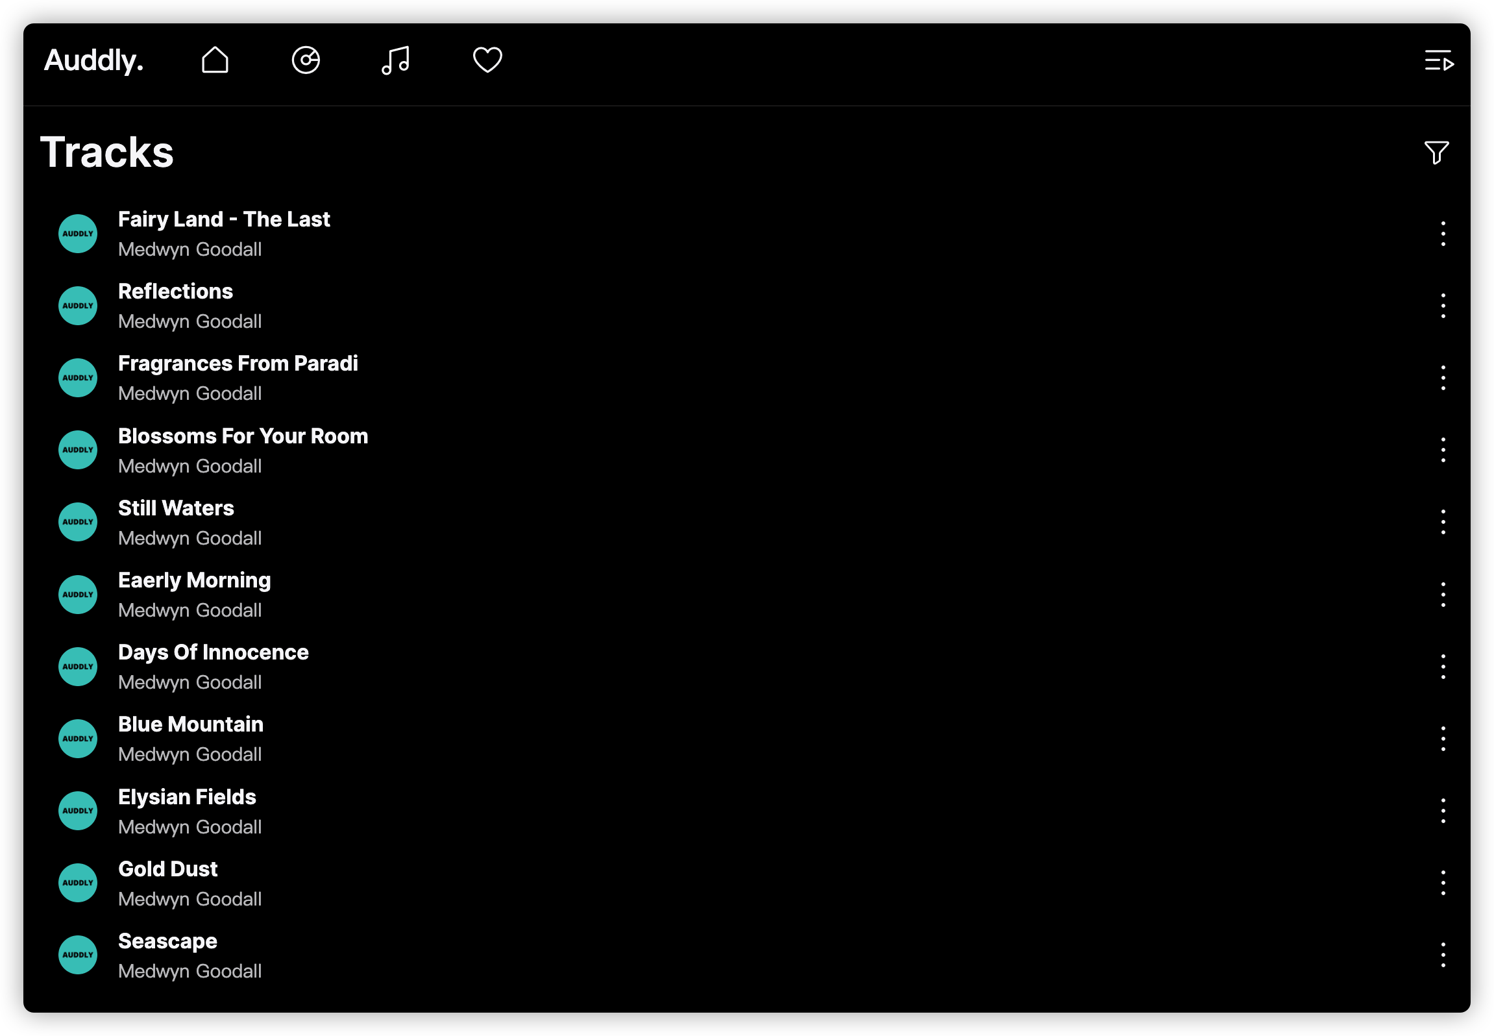Click the Gold Dust cover thumbnail
This screenshot has height=1036, width=1494.
click(78, 883)
